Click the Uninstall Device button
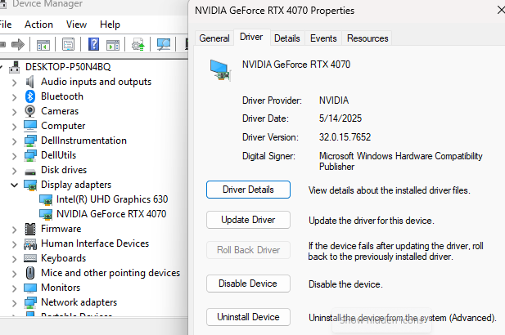The height and width of the screenshot is (335, 505). pos(248,317)
